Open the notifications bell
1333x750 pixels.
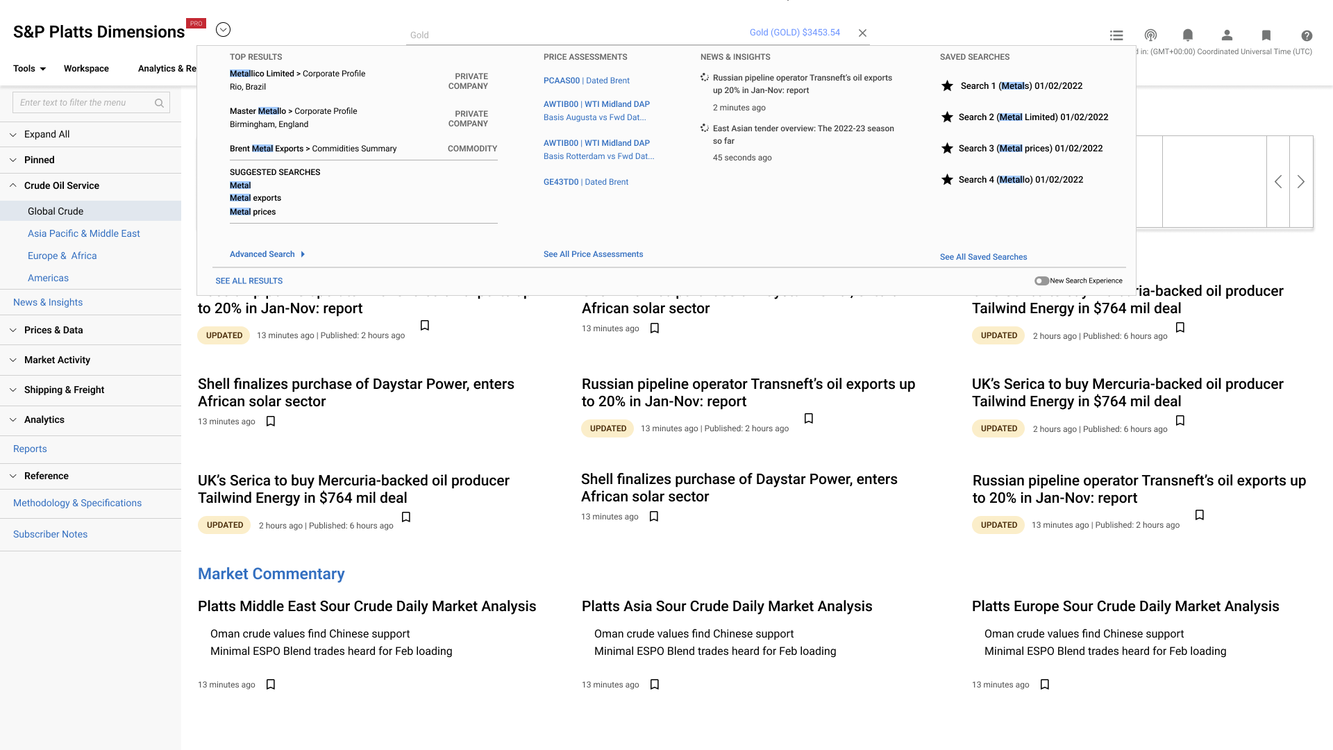click(x=1188, y=35)
